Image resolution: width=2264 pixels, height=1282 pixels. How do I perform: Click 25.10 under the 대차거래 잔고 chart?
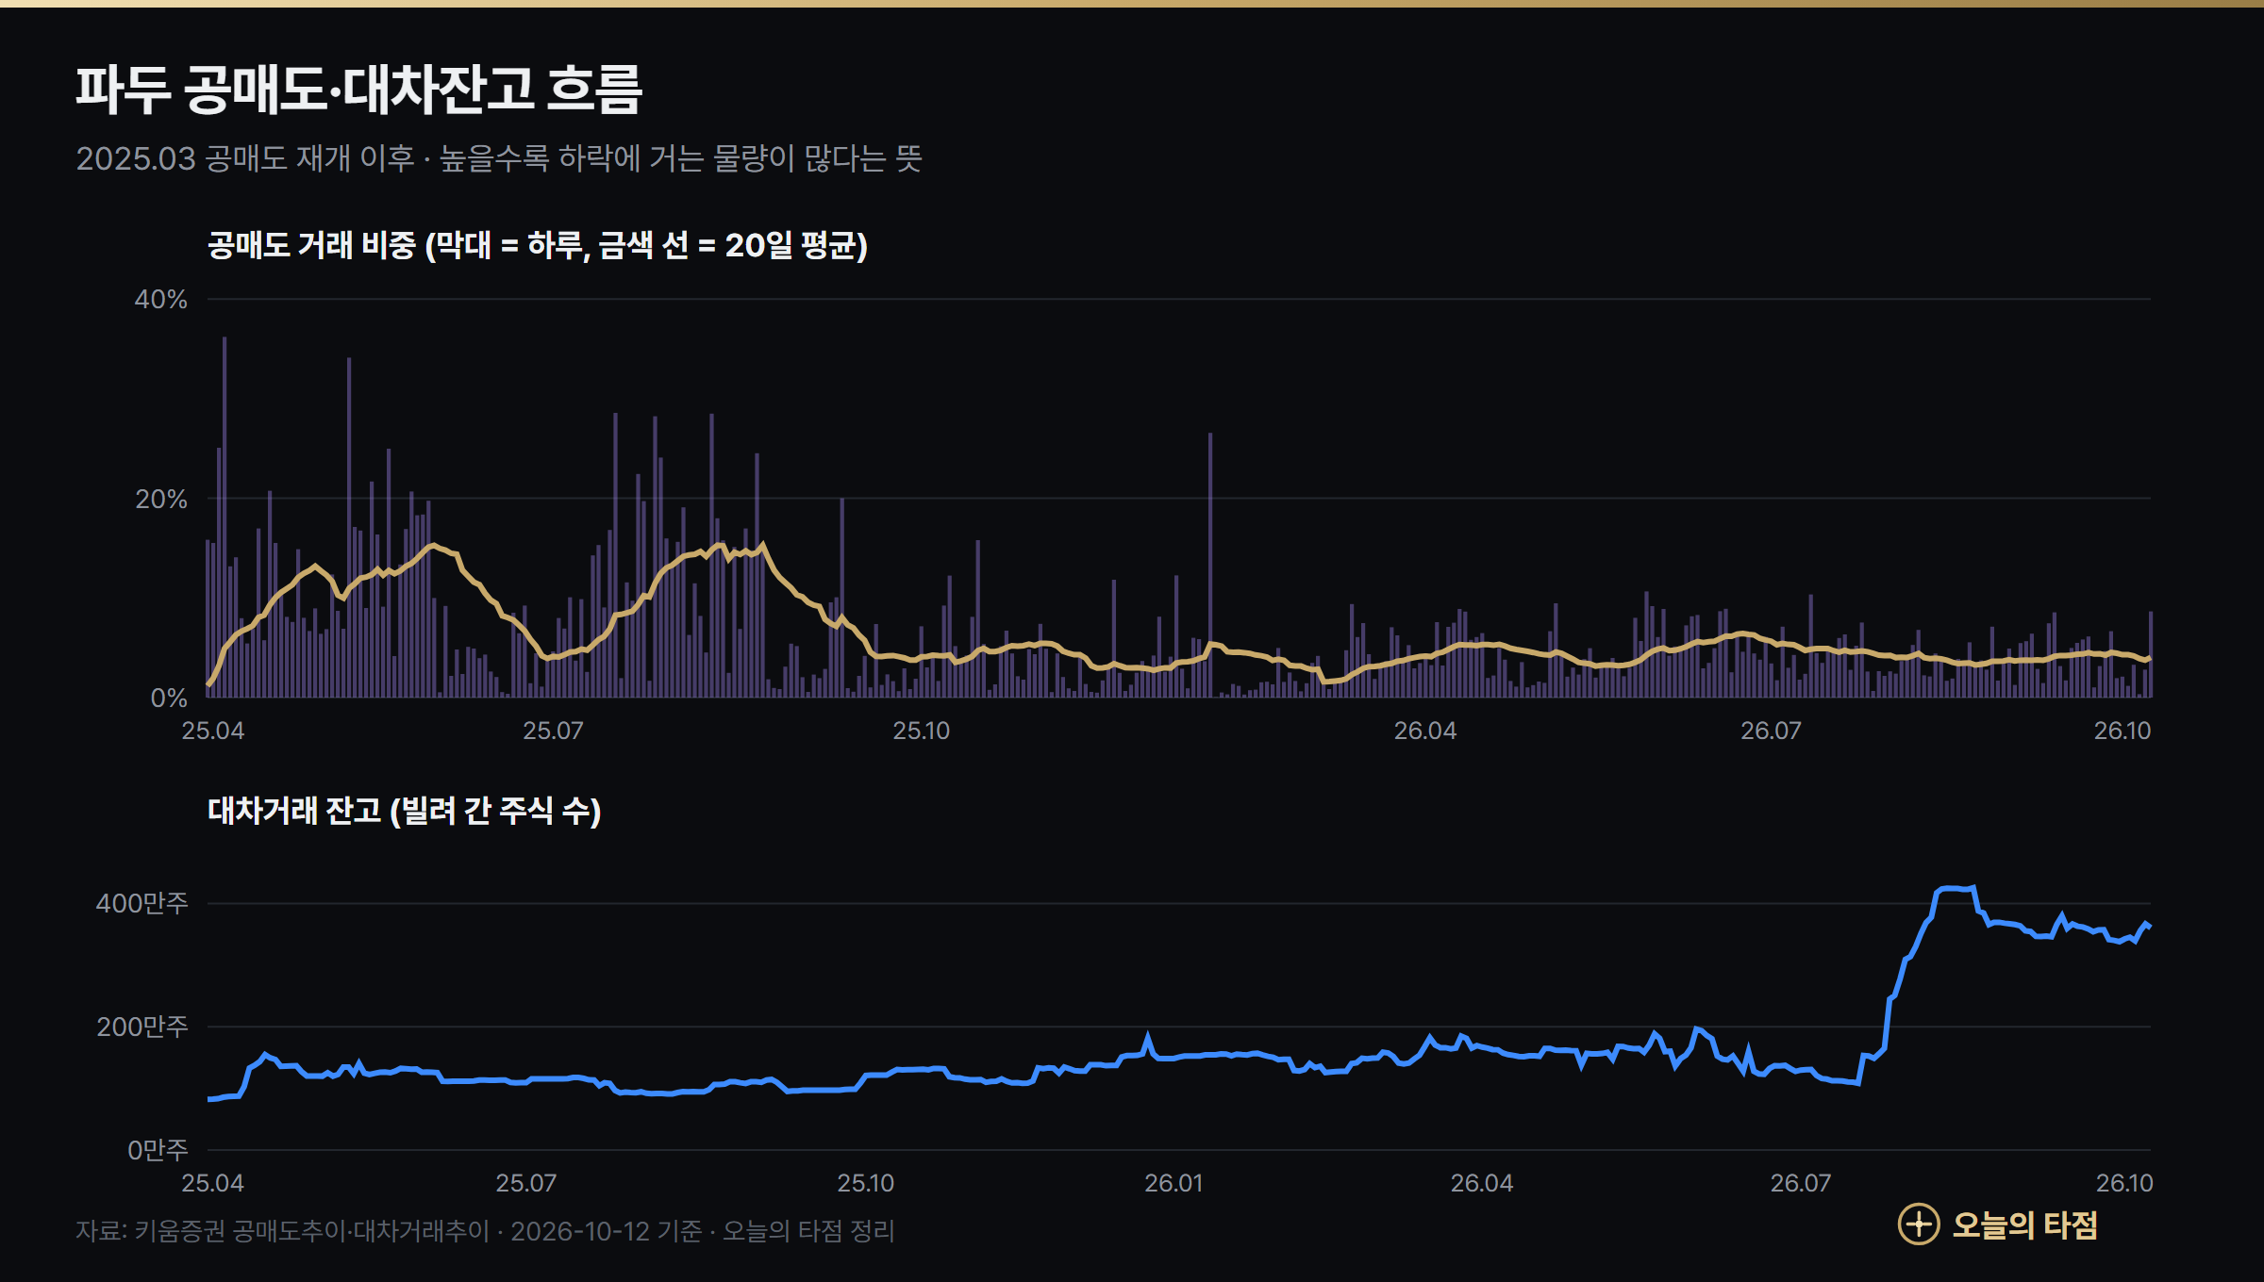[866, 1183]
